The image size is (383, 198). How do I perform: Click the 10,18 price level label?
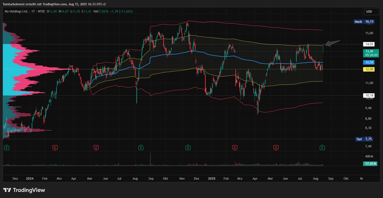369,95
